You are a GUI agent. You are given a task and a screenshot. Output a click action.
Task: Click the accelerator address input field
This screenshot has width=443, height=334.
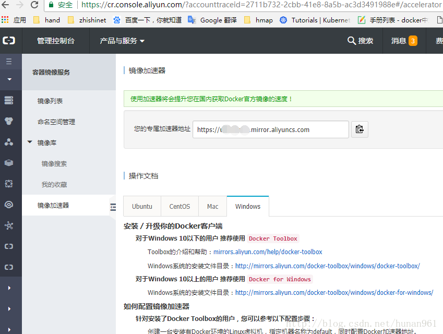pos(270,130)
